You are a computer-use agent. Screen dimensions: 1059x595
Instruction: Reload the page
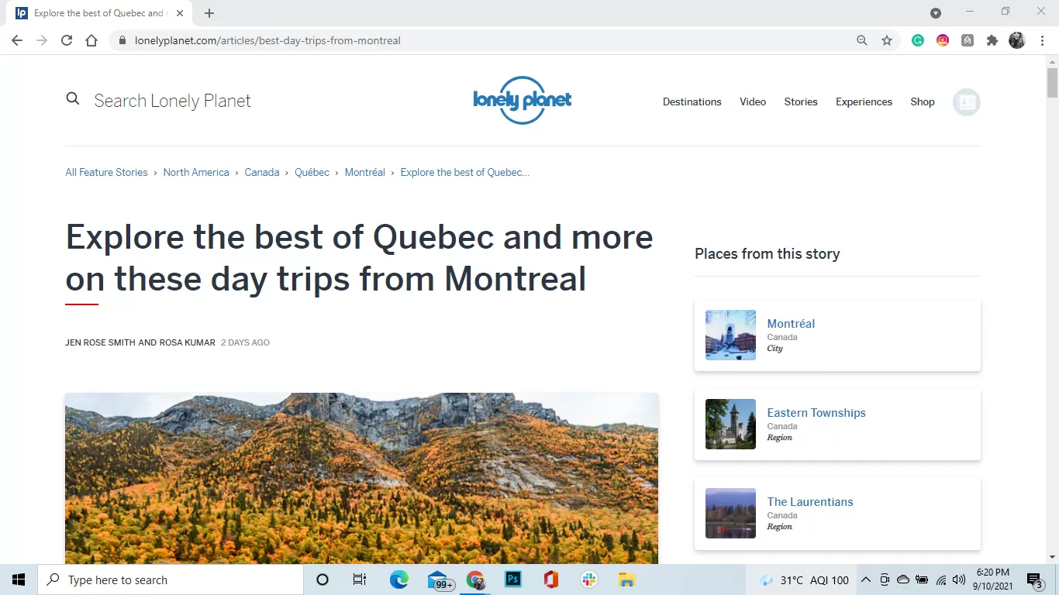[67, 40]
